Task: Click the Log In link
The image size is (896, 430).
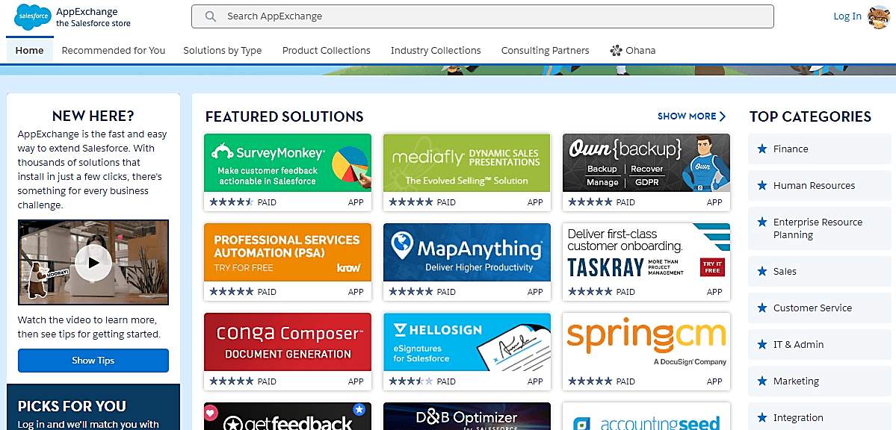Action: 847,16
